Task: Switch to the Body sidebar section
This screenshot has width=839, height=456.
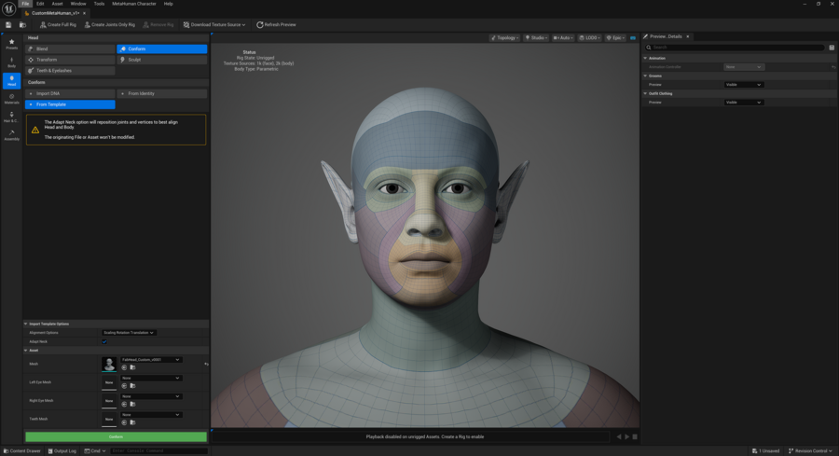Action: click(x=11, y=62)
